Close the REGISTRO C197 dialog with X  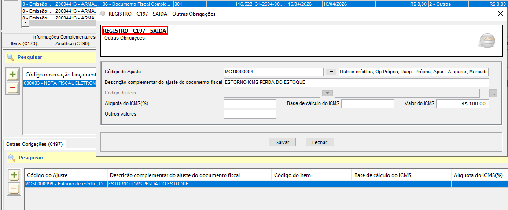point(500,14)
